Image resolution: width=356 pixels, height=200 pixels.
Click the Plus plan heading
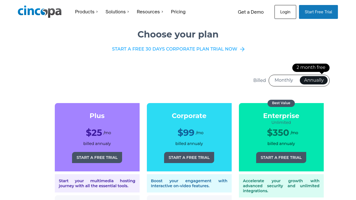click(97, 116)
